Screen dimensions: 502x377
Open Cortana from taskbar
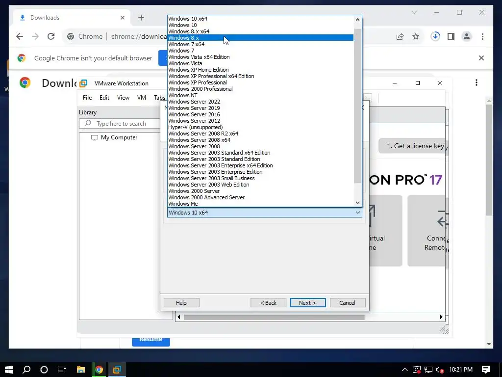pos(44,370)
